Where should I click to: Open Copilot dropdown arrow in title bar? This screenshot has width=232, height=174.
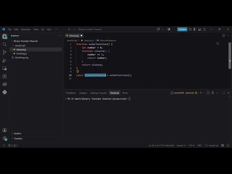tap(163, 29)
